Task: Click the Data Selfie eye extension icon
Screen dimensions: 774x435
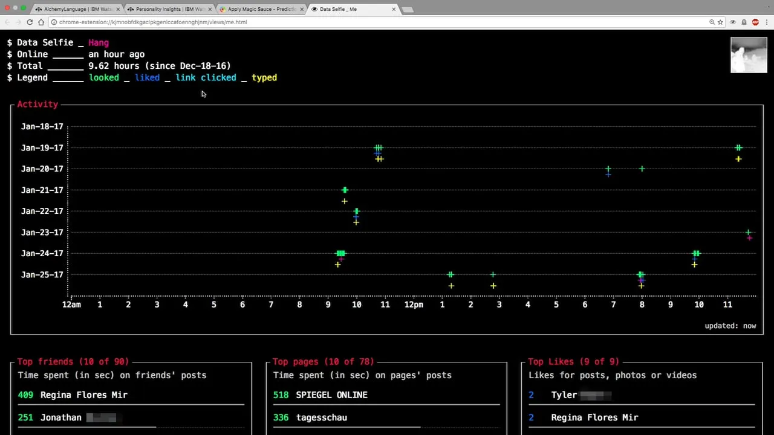Action: (732, 22)
